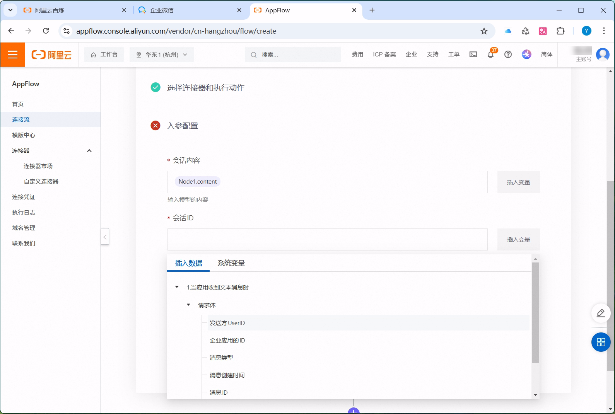The width and height of the screenshot is (615, 414).
Task: Select 连接器市场 in the sidebar
Action: [x=38, y=166]
